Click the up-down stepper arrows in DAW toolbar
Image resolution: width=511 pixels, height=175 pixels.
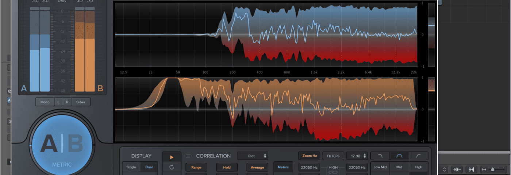coord(444,170)
